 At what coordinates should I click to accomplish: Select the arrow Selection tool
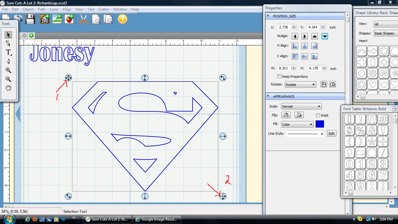click(x=8, y=35)
